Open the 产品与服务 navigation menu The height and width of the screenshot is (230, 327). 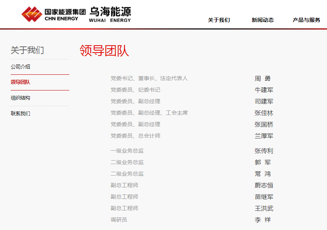[306, 20]
